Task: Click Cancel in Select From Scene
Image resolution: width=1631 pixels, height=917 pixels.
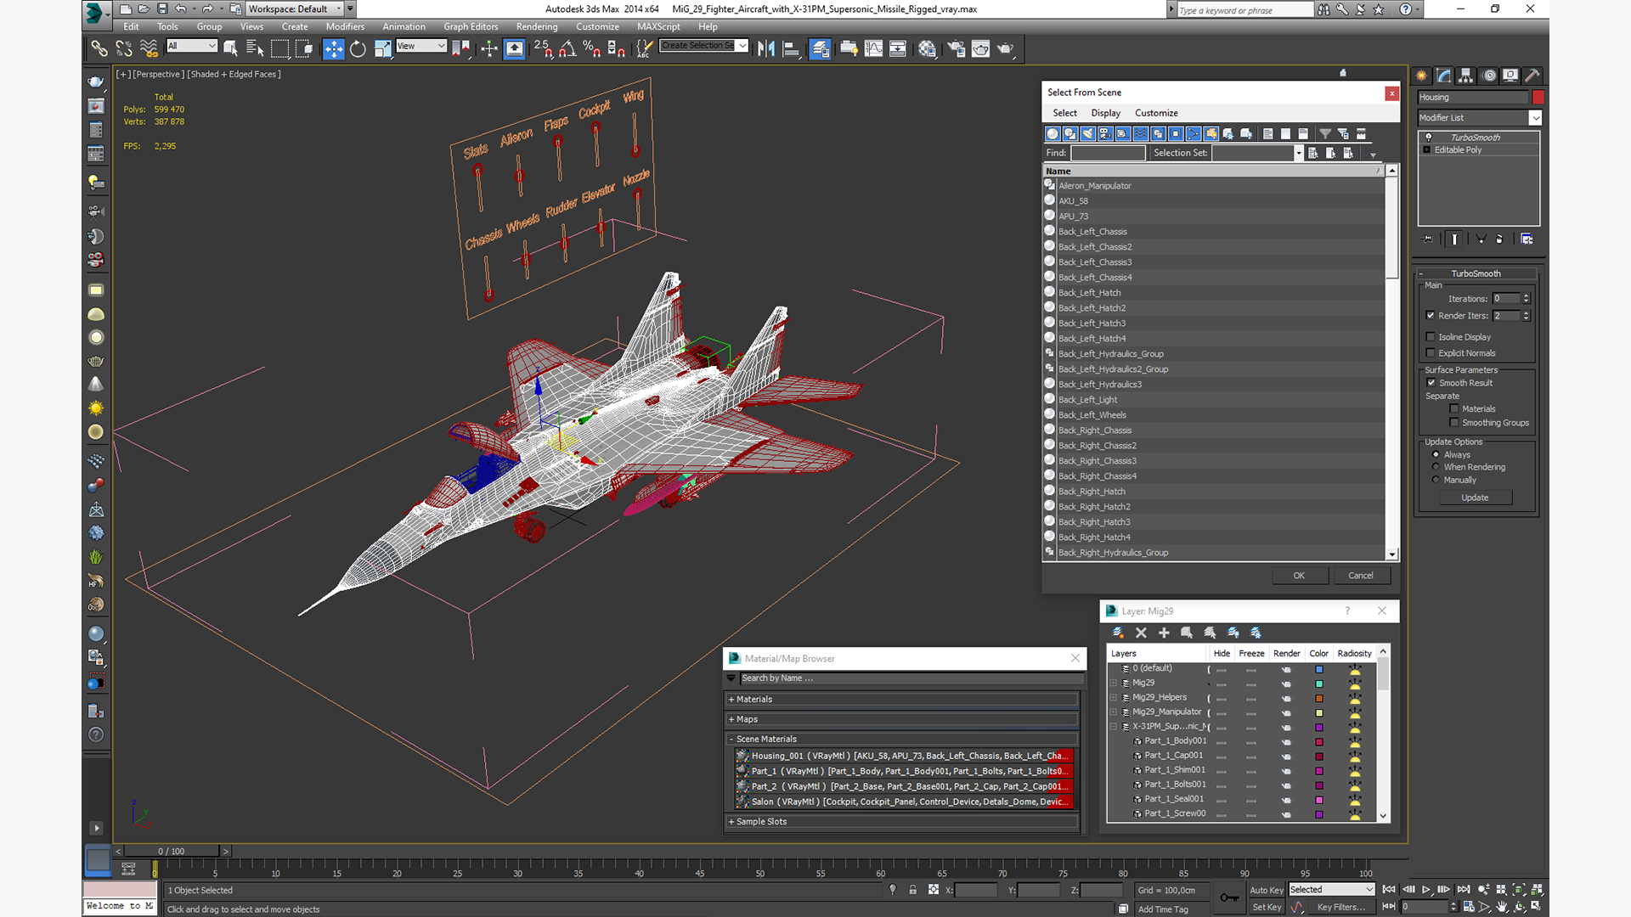Action: pyautogui.click(x=1361, y=576)
